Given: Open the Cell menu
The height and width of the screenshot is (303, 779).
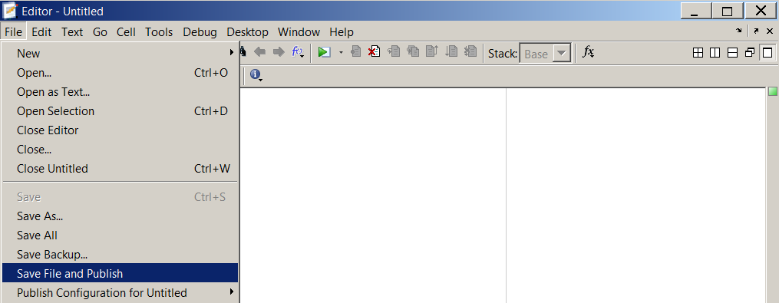Looking at the screenshot, I should [x=126, y=31].
